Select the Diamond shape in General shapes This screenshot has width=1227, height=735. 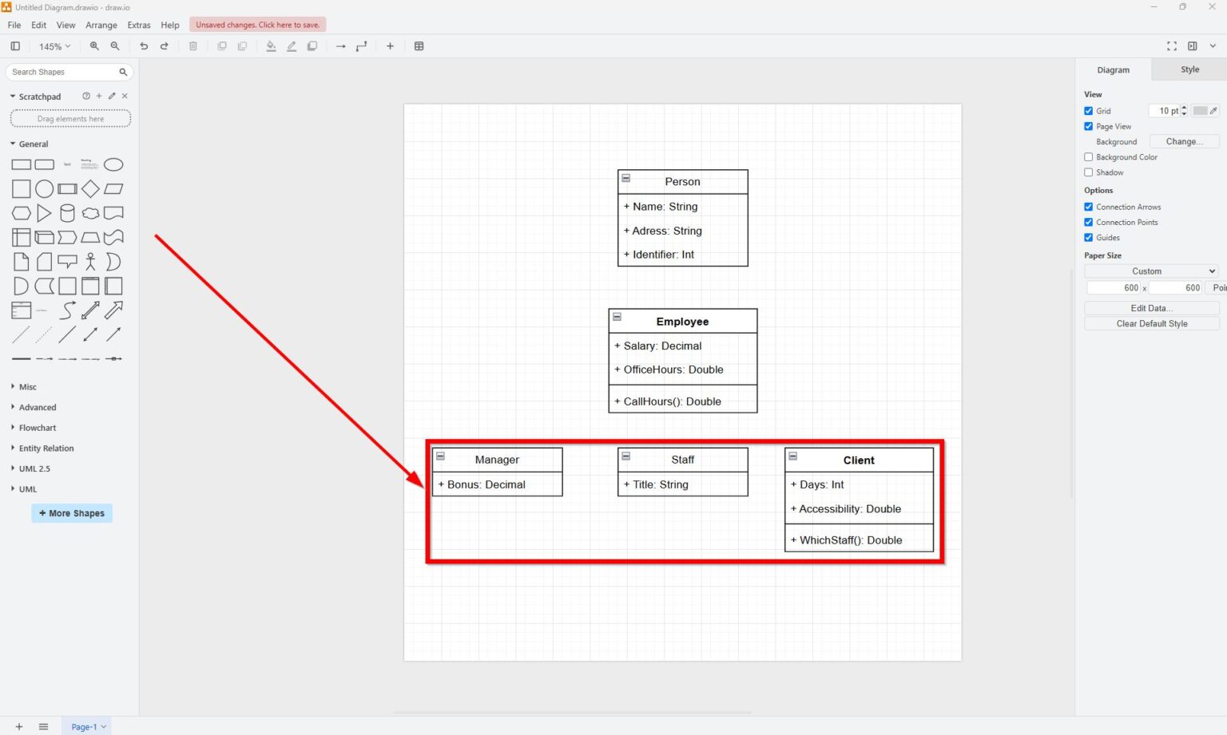tap(90, 188)
